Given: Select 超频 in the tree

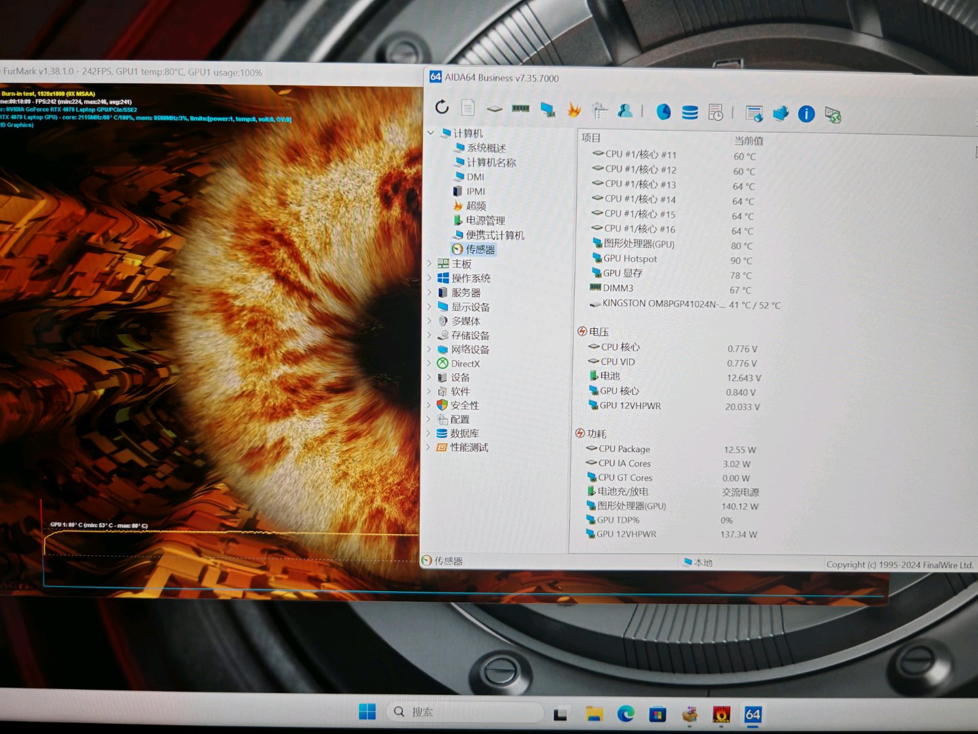Looking at the screenshot, I should (x=476, y=206).
